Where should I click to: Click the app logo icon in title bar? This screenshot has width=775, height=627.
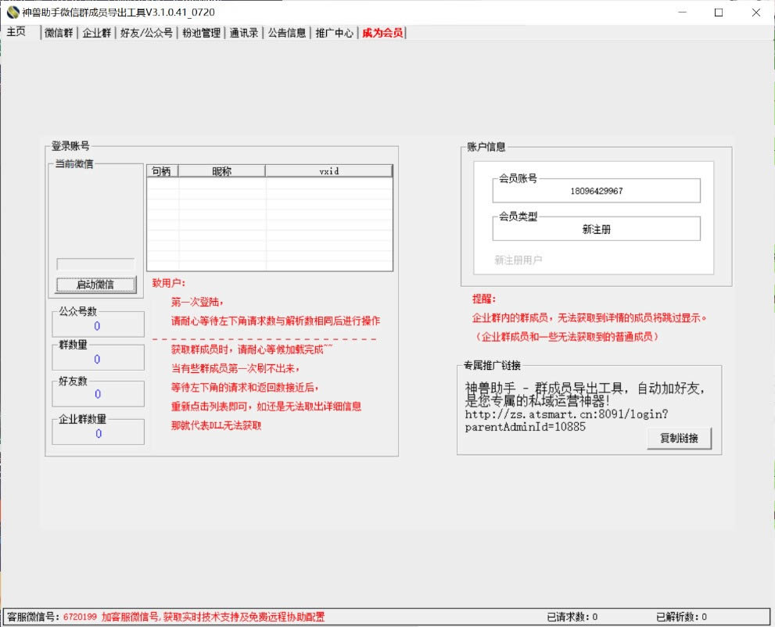pyautogui.click(x=12, y=13)
